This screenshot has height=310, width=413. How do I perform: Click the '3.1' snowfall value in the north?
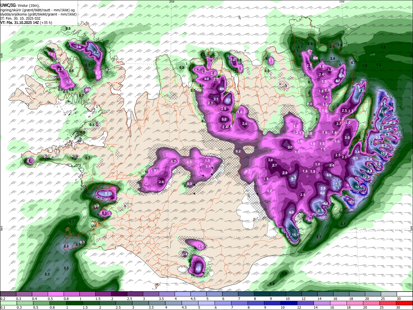coord(216,99)
